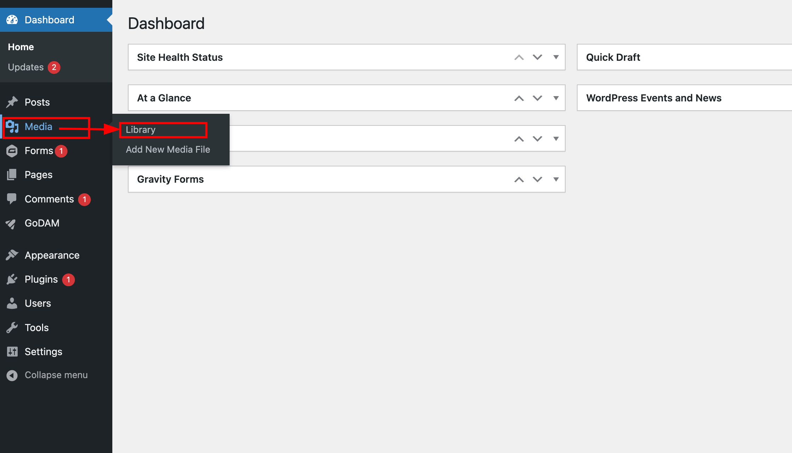Click the Dashboard gauge icon
This screenshot has width=792, height=453.
click(x=12, y=20)
